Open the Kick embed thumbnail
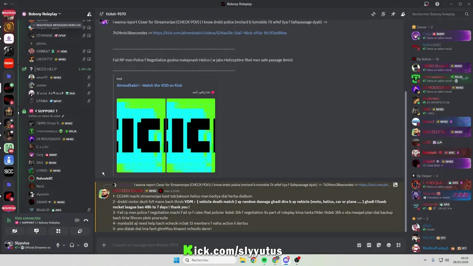The height and width of the screenshot is (266, 473). pyautogui.click(x=166, y=135)
